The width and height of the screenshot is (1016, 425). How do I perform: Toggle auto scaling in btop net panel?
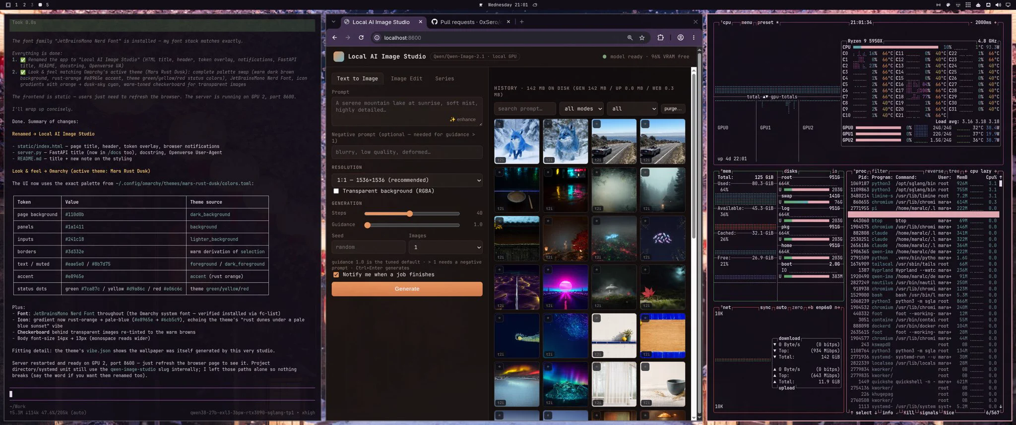781,307
